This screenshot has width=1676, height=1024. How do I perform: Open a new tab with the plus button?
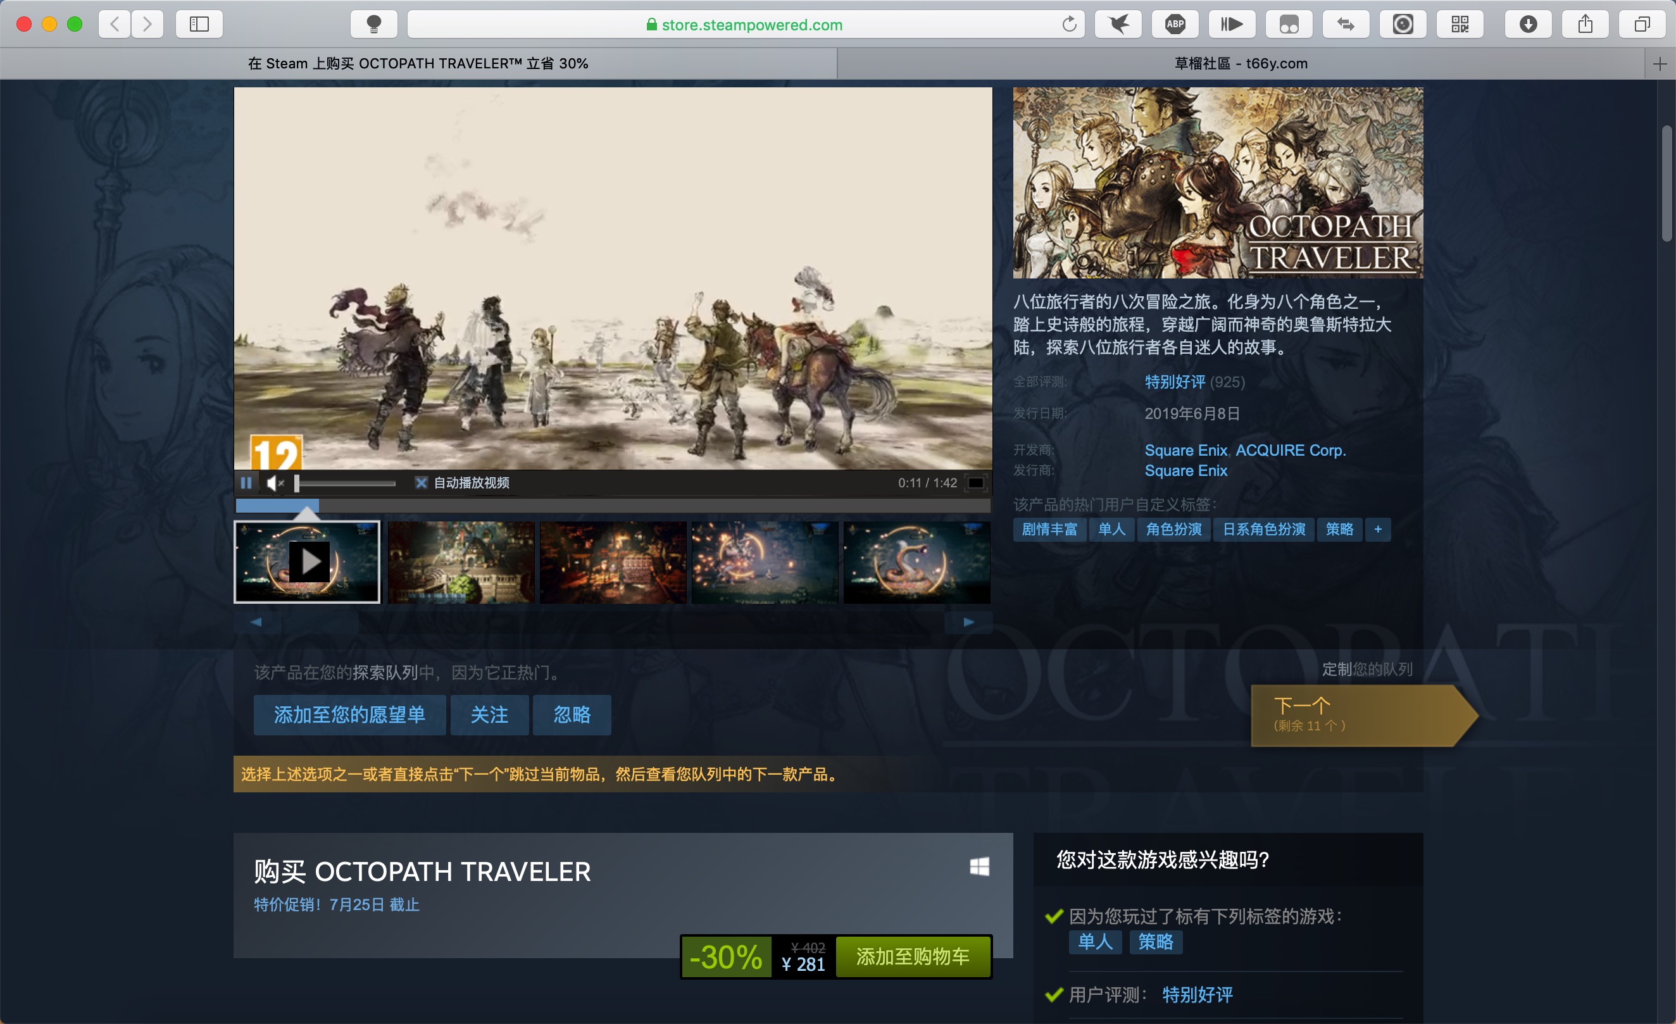pyautogui.click(x=1660, y=64)
